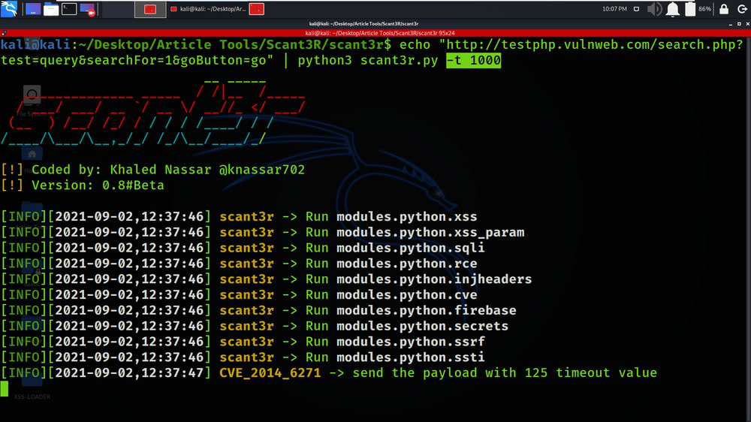The width and height of the screenshot is (751, 422).
Task: Click the lock screen padlock icon
Action: pyautogui.click(x=724, y=9)
